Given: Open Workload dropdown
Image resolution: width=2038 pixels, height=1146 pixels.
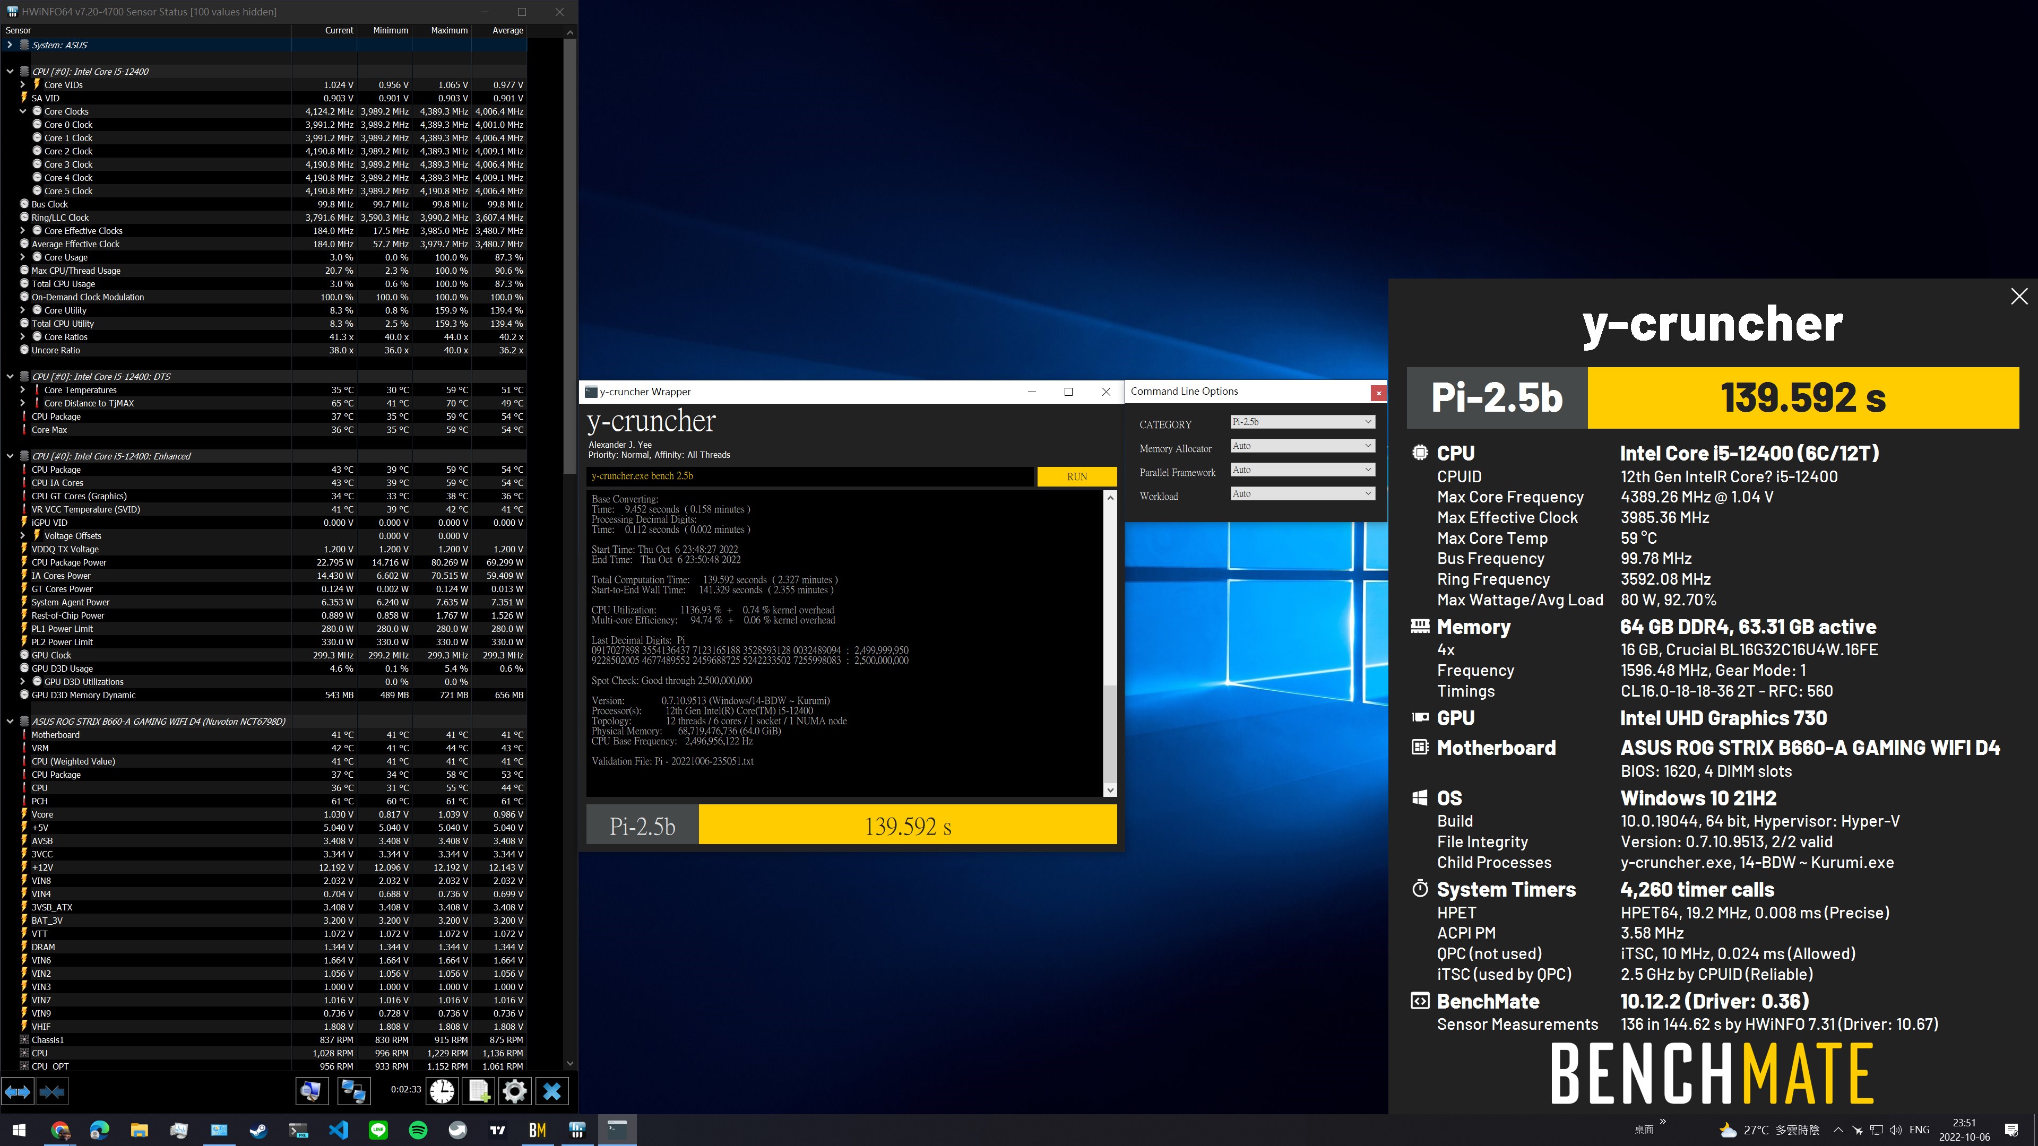Looking at the screenshot, I should (x=1302, y=493).
